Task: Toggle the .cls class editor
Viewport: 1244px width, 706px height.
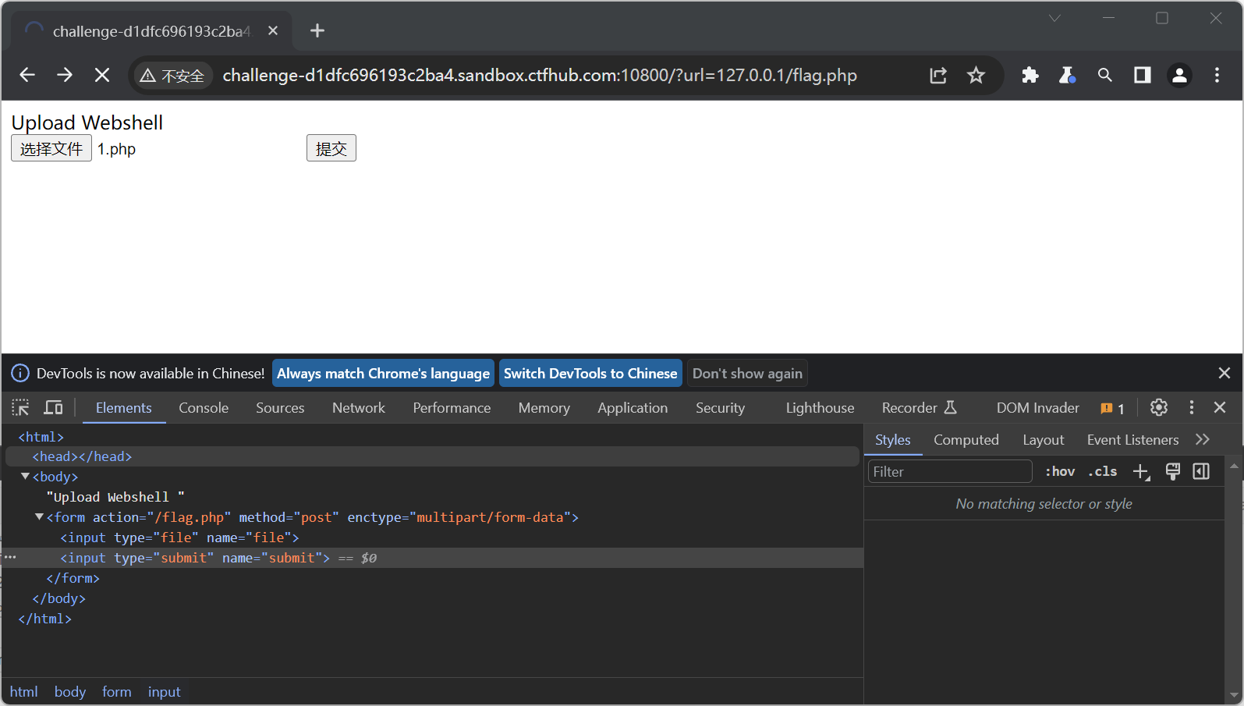Action: tap(1102, 471)
